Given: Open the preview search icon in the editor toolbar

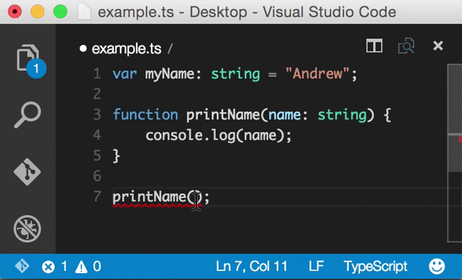Looking at the screenshot, I should (407, 46).
